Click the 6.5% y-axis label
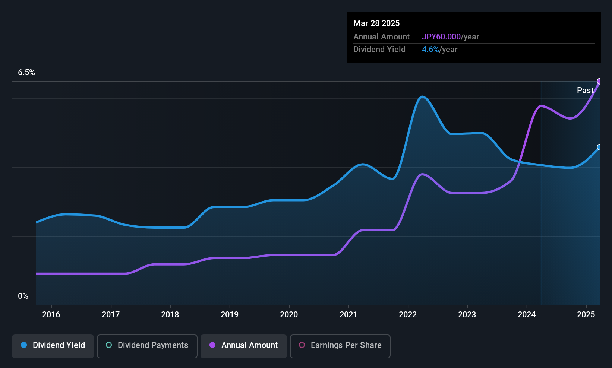Viewport: 612px width, 368px height. [26, 73]
